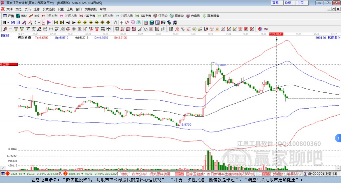Open the 工具 menu
The height and width of the screenshot is (183, 341).
[70, 9]
